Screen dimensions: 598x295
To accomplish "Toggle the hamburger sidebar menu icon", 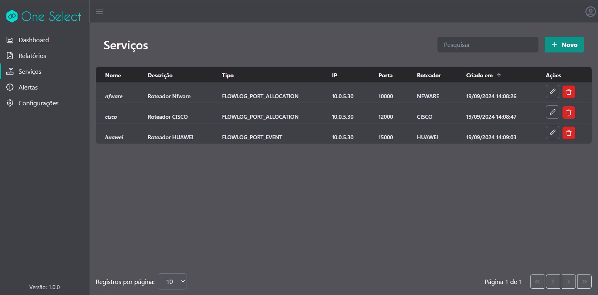I will (99, 11).
